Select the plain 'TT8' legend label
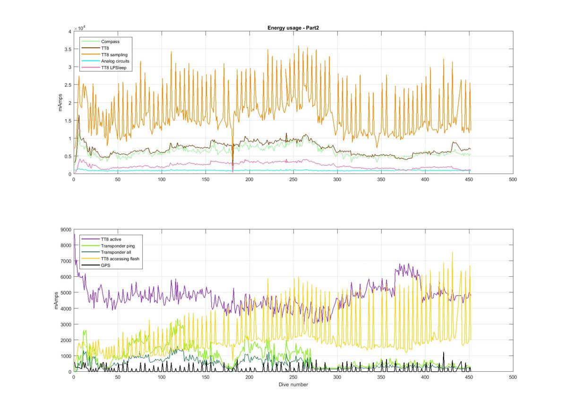 (105, 48)
